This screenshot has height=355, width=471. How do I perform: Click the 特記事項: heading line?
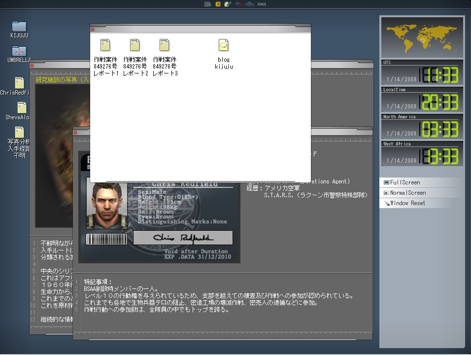[x=98, y=282]
